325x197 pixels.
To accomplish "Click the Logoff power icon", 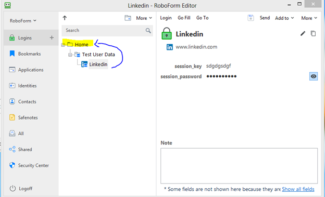I will click(12, 188).
